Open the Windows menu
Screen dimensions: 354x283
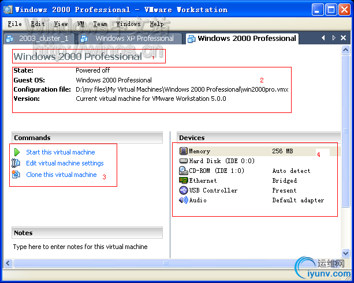(128, 24)
